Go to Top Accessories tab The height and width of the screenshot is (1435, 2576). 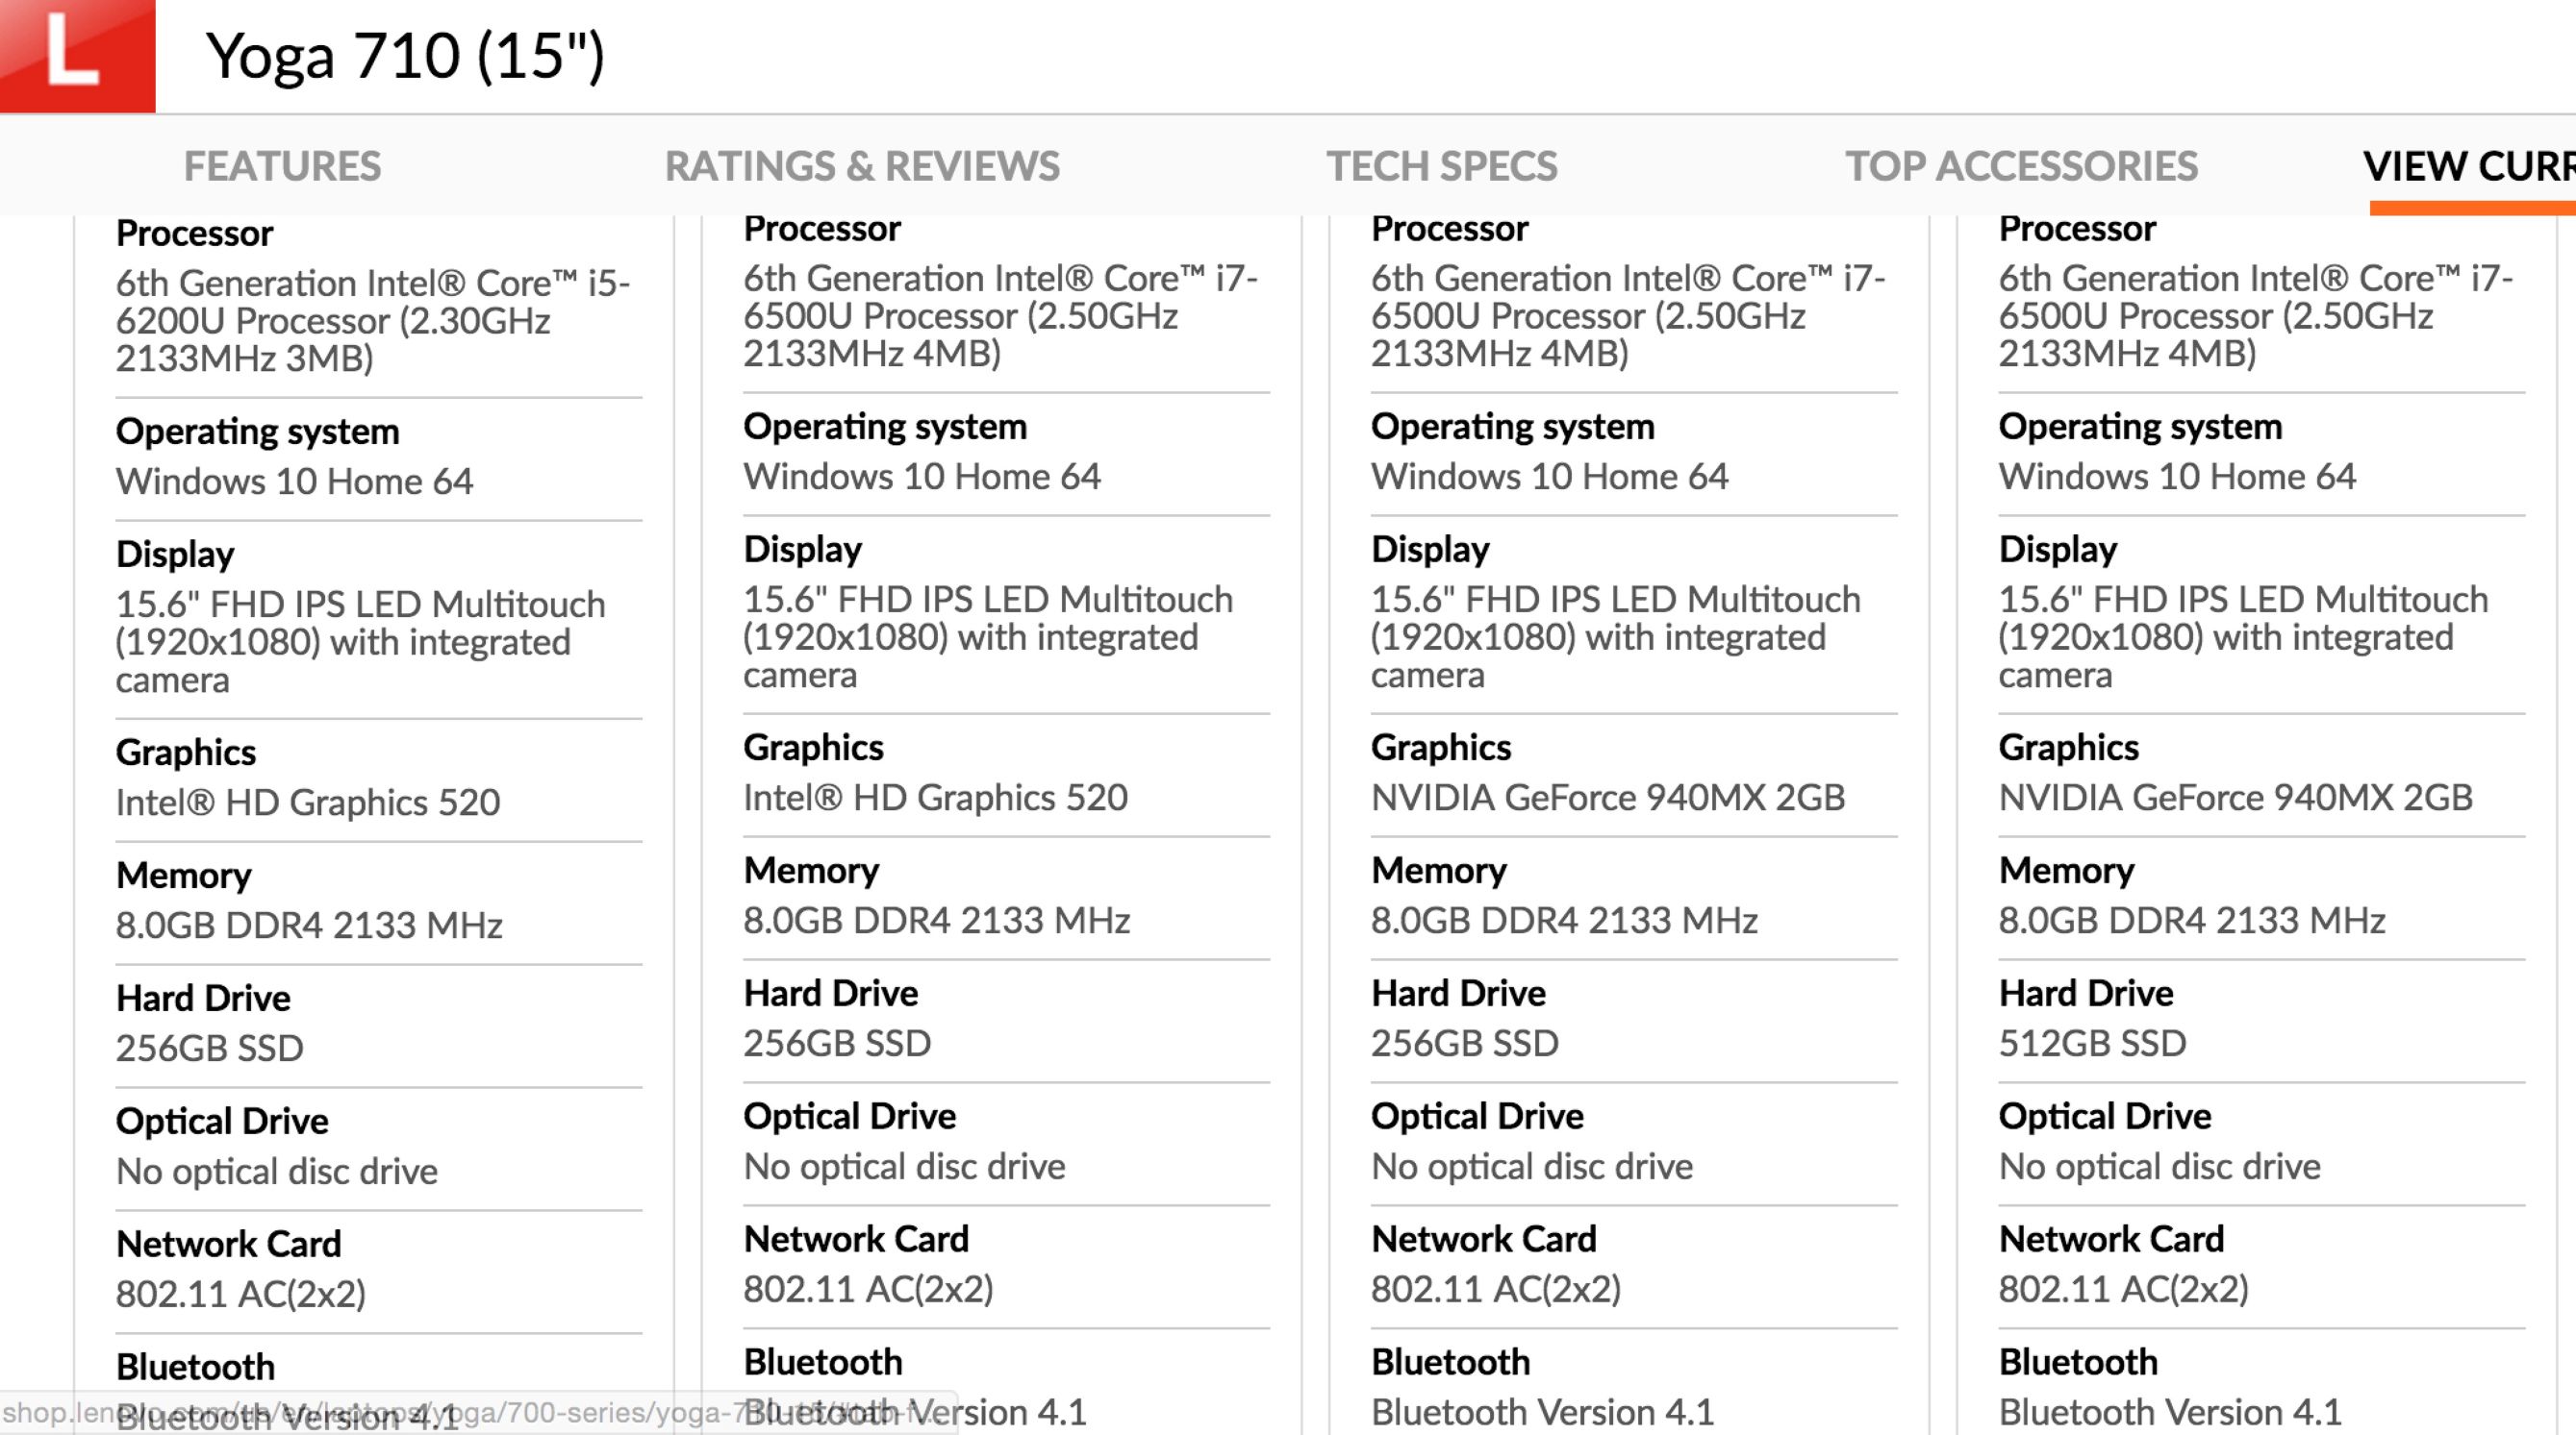[2021, 166]
